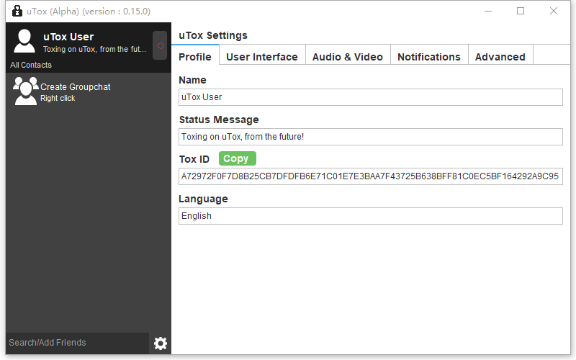
Task: Select the Tox ID text field
Action: pos(371,176)
